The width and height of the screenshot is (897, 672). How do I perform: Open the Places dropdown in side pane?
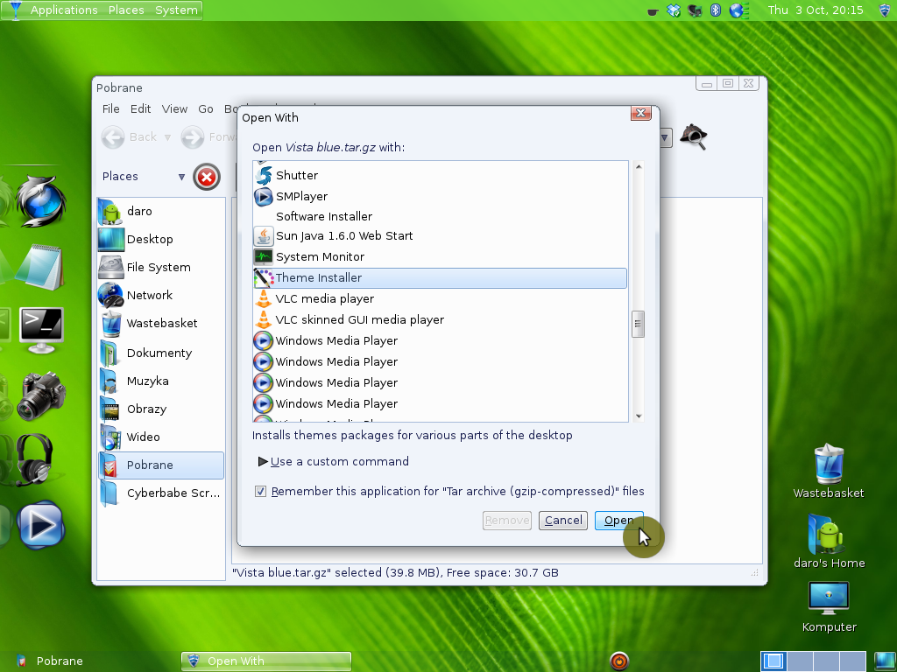tap(181, 177)
